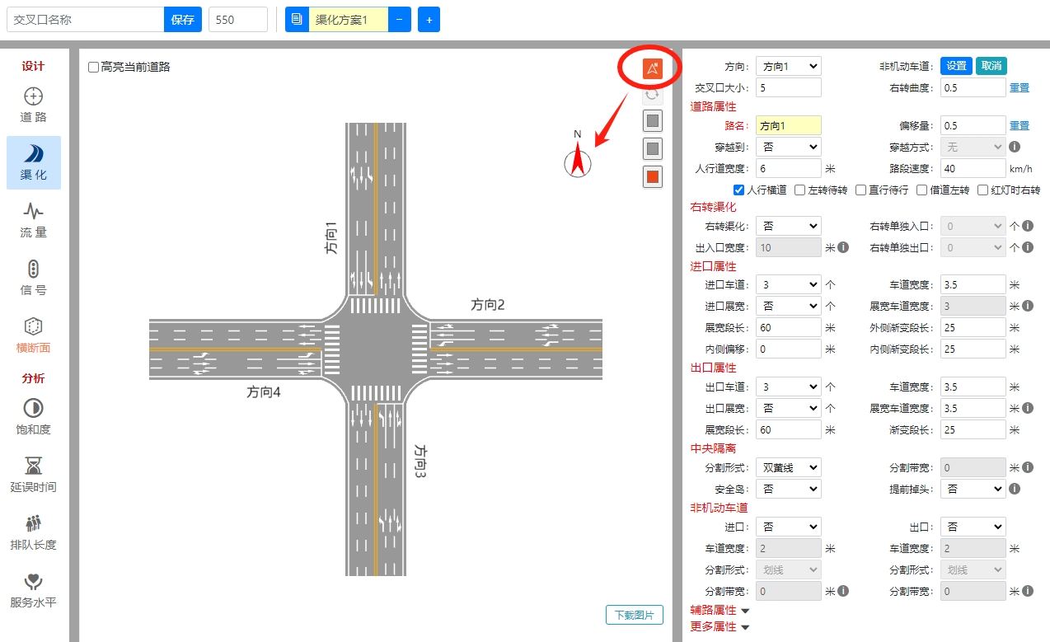Open the 右转渠化 dropdown
This screenshot has width=1050, height=642.
[x=788, y=226]
